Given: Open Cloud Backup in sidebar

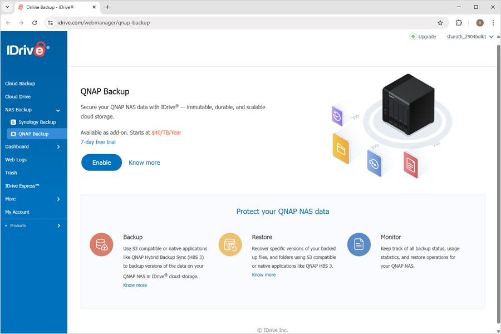Looking at the screenshot, I should (x=20, y=83).
